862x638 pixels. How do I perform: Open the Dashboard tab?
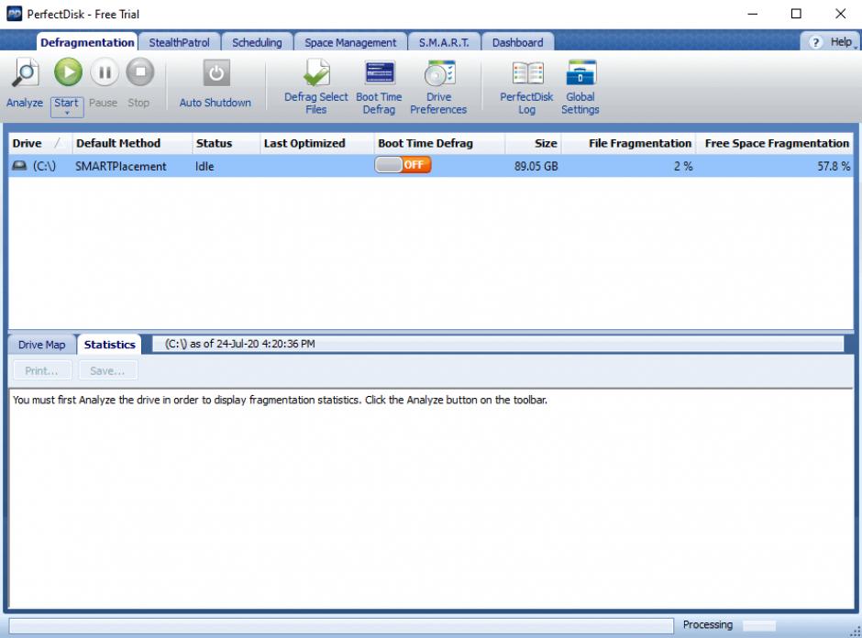pos(517,42)
